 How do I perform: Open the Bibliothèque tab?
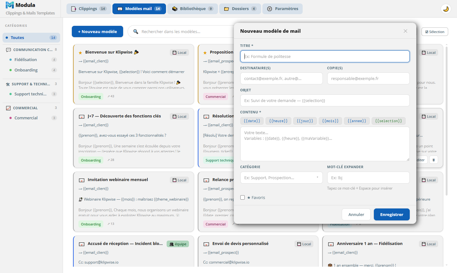tap(193, 9)
